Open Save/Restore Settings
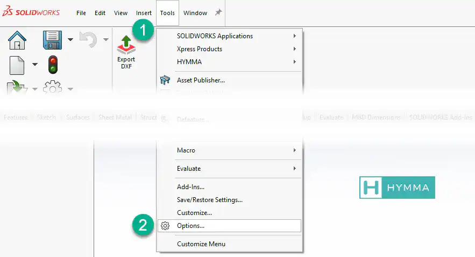475x257 pixels. (229, 200)
